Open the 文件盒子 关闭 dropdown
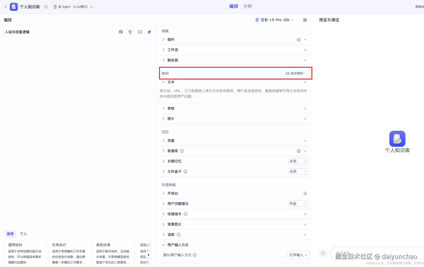The height and width of the screenshot is (267, 424). point(298,171)
